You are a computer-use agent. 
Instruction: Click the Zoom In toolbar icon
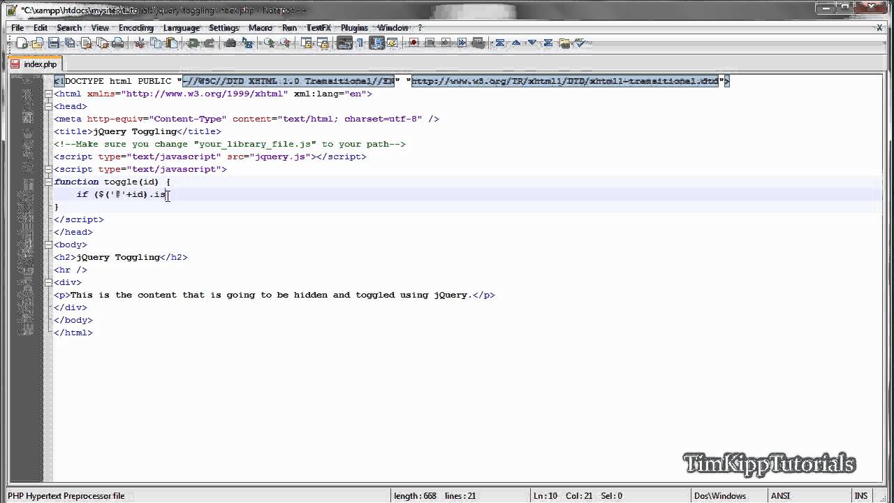(268, 43)
